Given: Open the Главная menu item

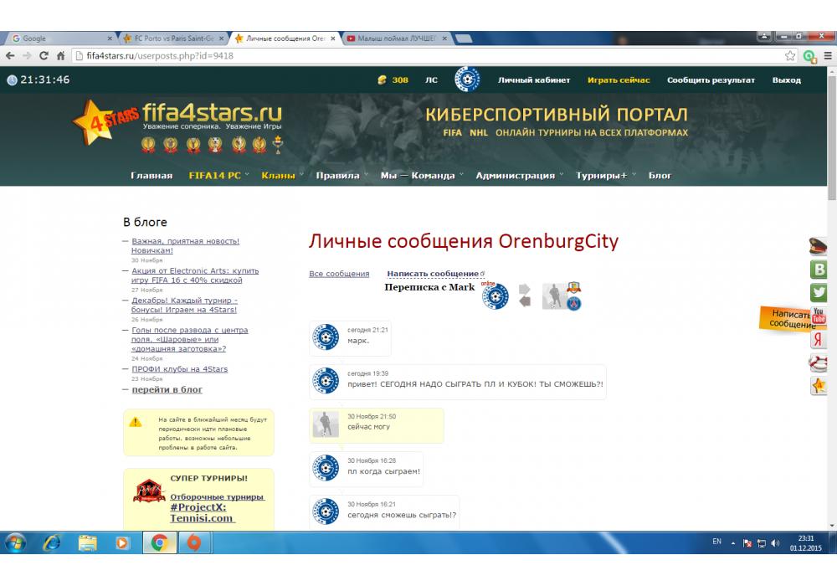Looking at the screenshot, I should [151, 175].
